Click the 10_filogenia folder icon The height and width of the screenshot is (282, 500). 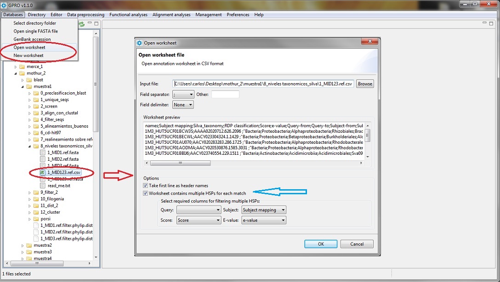click(x=36, y=199)
